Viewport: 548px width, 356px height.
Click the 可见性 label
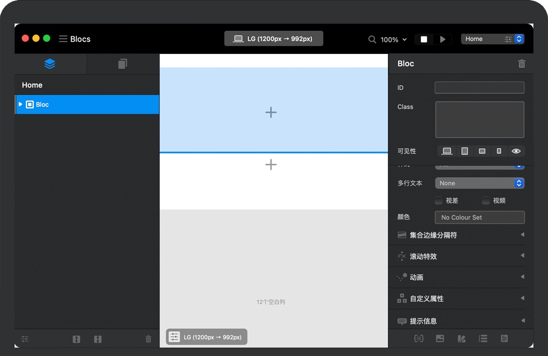click(x=407, y=151)
